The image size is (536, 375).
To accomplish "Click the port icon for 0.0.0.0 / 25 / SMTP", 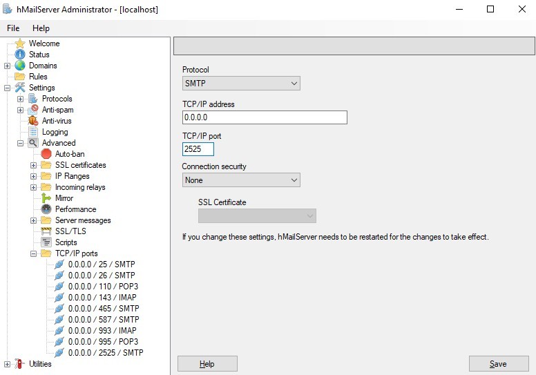I will [x=59, y=265].
